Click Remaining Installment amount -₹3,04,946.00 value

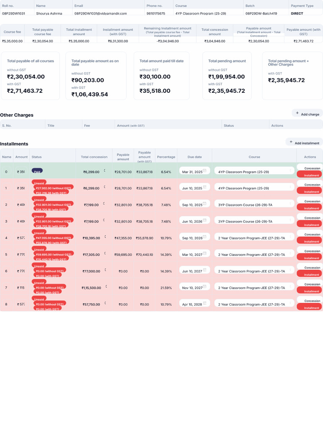pos(167,41)
